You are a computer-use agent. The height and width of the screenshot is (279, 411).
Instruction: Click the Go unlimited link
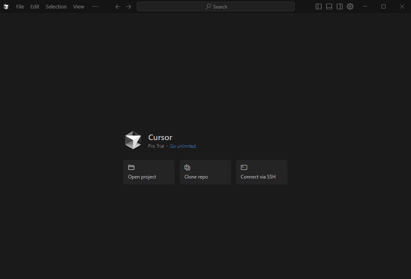click(183, 146)
